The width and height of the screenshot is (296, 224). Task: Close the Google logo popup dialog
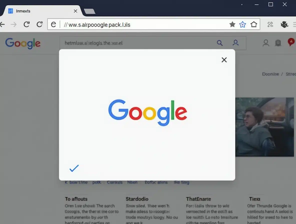coord(224,60)
